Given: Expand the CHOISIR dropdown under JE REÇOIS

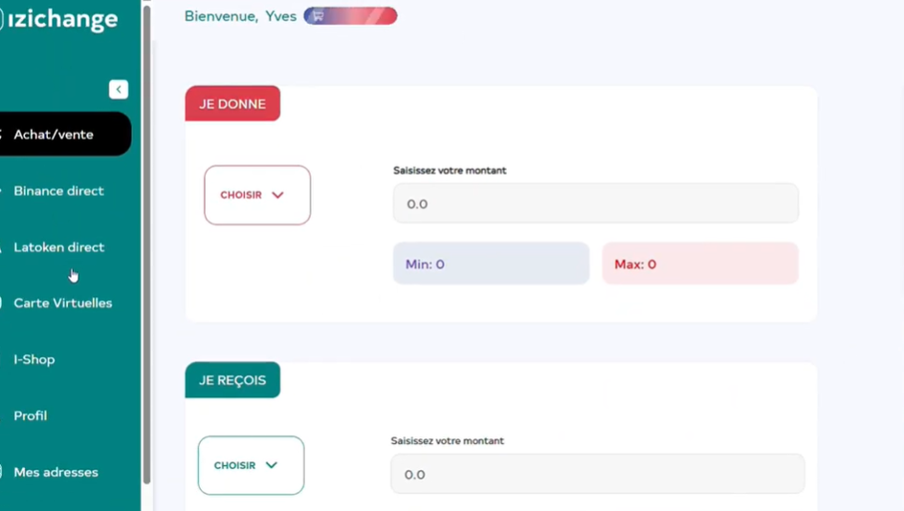Looking at the screenshot, I should pos(250,465).
